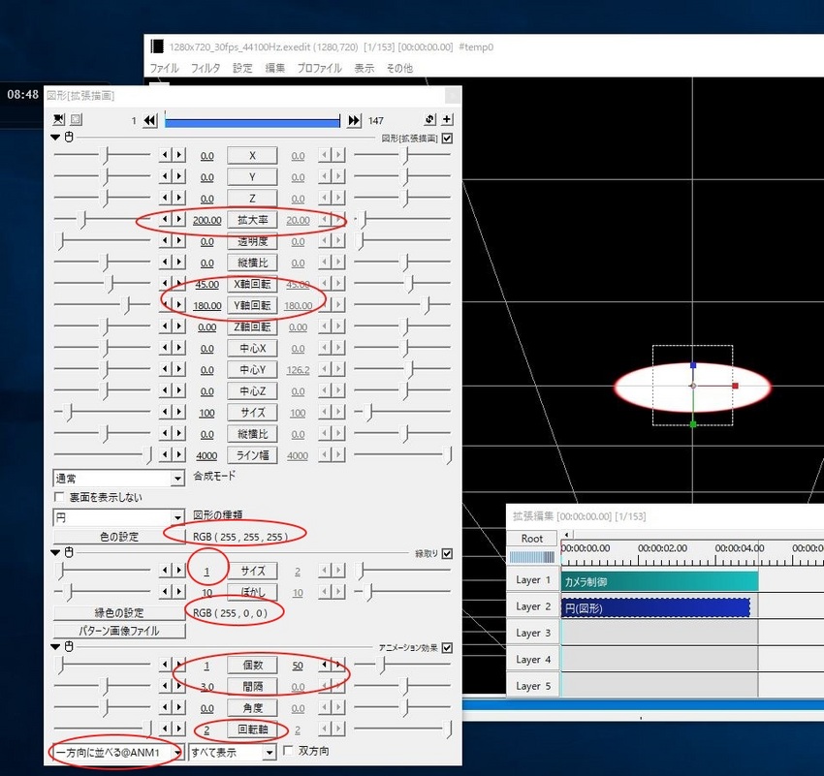The image size is (824, 776).
Task: Click the timeline zoom scale bar under Root
Action: pos(532,556)
